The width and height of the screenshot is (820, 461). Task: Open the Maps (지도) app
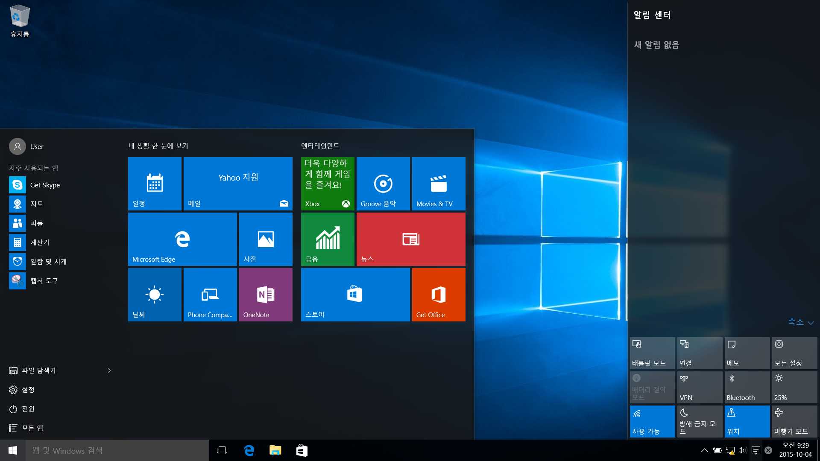pyautogui.click(x=60, y=204)
